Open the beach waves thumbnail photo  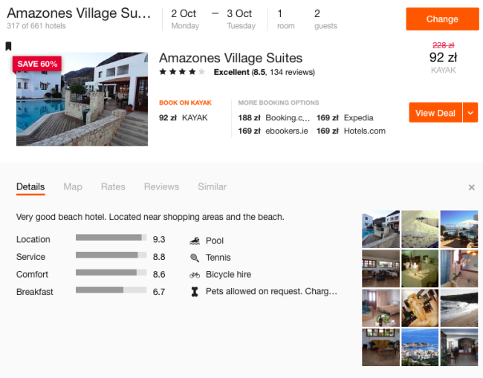[x=459, y=307]
